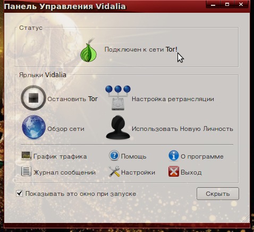
Task: Open network view globe icon
Action: (33, 127)
